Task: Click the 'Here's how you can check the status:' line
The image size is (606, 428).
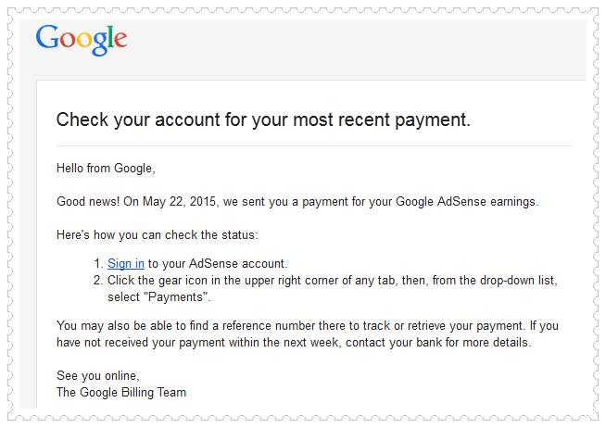Action: point(157,235)
